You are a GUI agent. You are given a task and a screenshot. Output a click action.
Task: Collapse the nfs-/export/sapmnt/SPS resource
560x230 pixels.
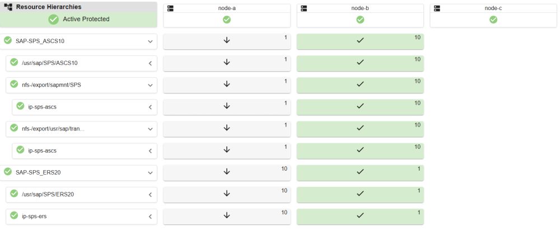[150, 85]
